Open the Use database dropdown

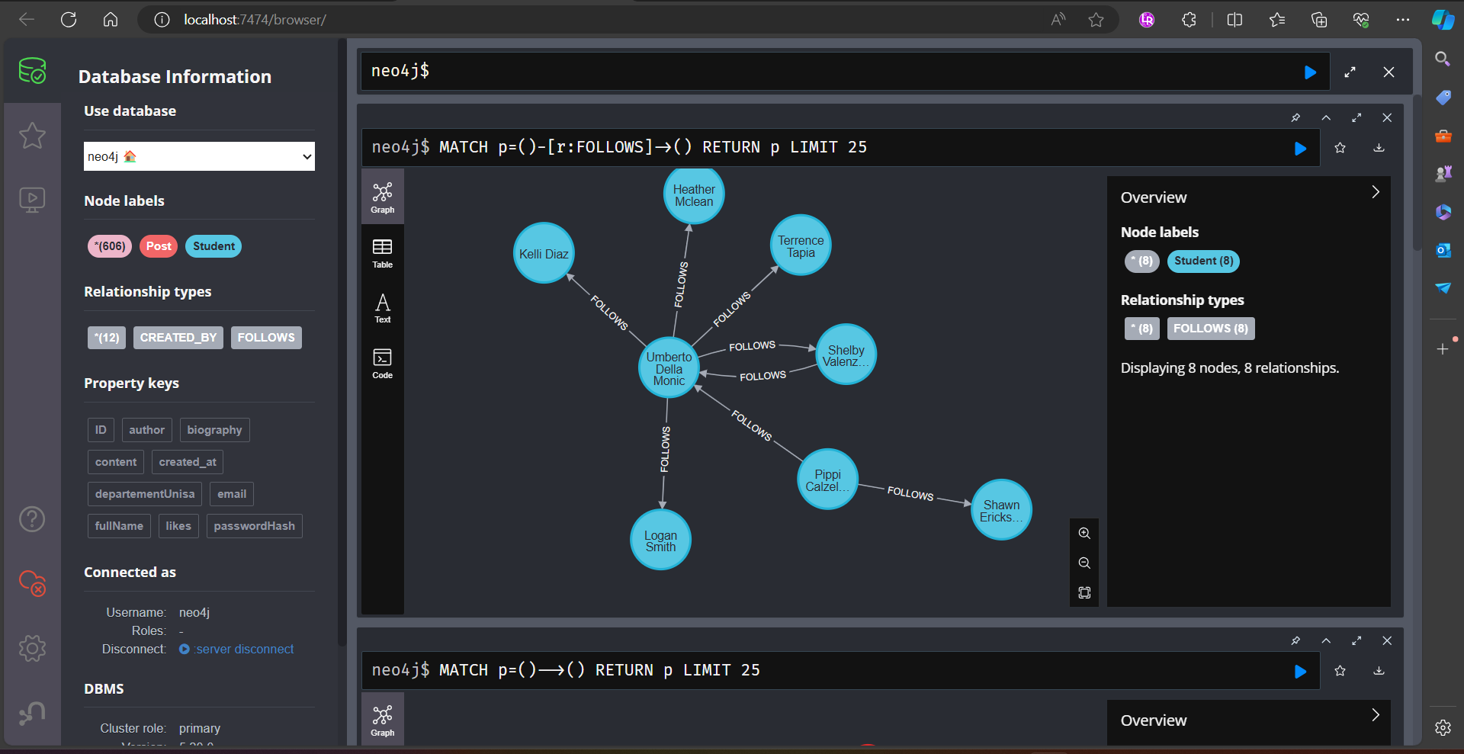pyautogui.click(x=199, y=156)
